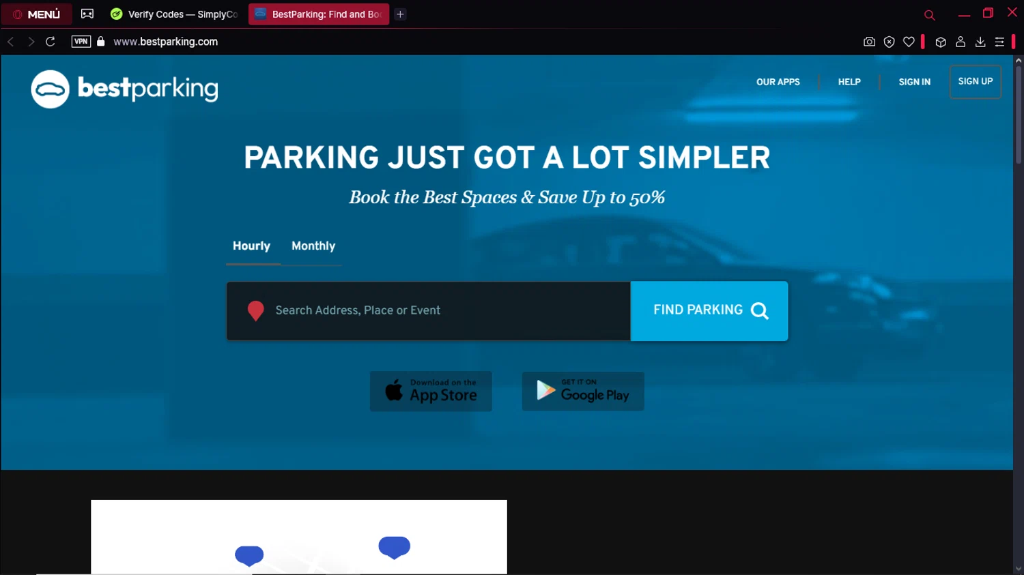Click the Sign In link
Screen dimensions: 1024x575
pyautogui.click(x=914, y=82)
